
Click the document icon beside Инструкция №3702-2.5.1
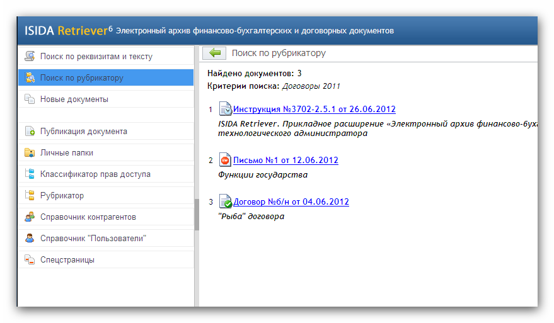(x=225, y=109)
